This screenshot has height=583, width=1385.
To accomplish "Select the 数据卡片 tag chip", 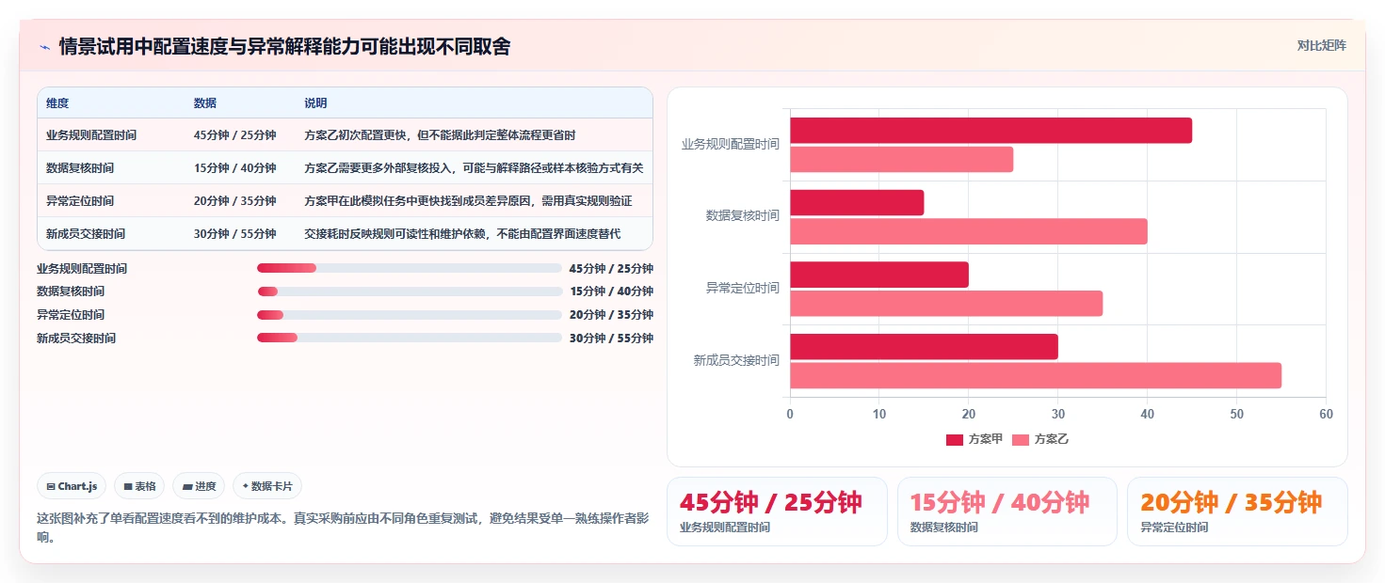I will pyautogui.click(x=267, y=486).
